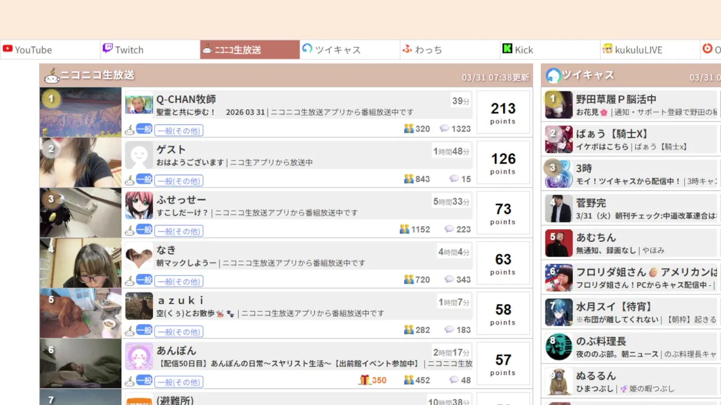This screenshot has width=721, height=405.
Task: Click comment bubble icon showing 1323
Action: (444, 129)
